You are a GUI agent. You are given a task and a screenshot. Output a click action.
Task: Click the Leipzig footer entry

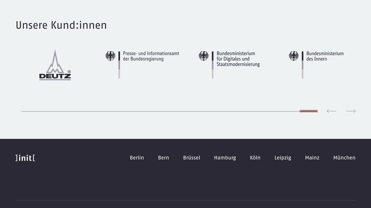283,158
